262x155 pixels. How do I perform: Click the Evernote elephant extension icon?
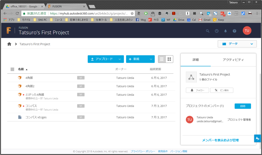(167, 13)
